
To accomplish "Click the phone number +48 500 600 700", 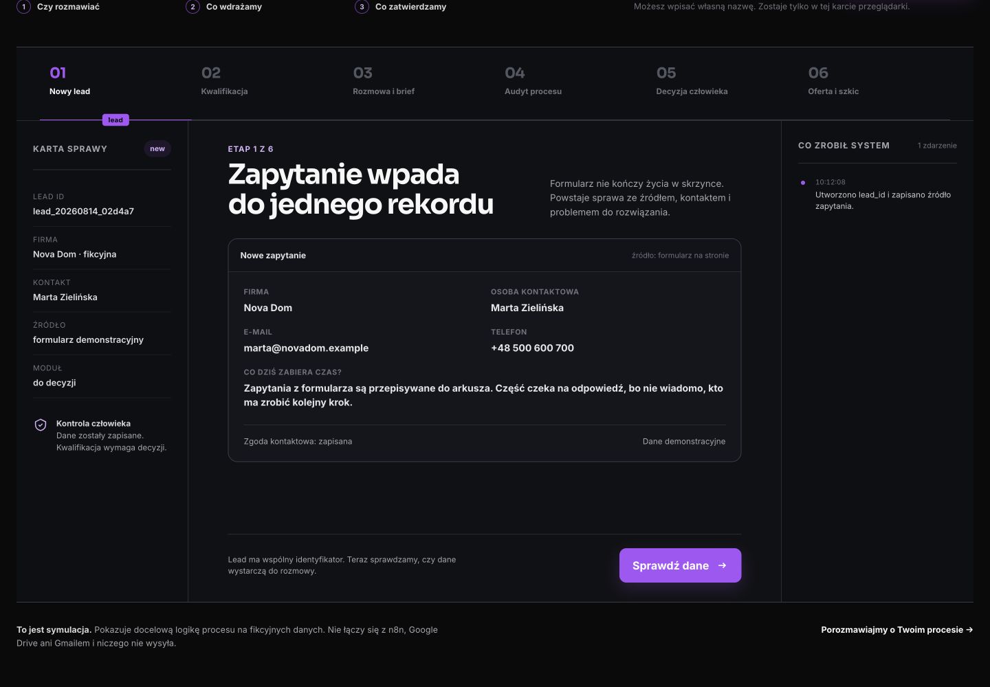I will coord(532,348).
